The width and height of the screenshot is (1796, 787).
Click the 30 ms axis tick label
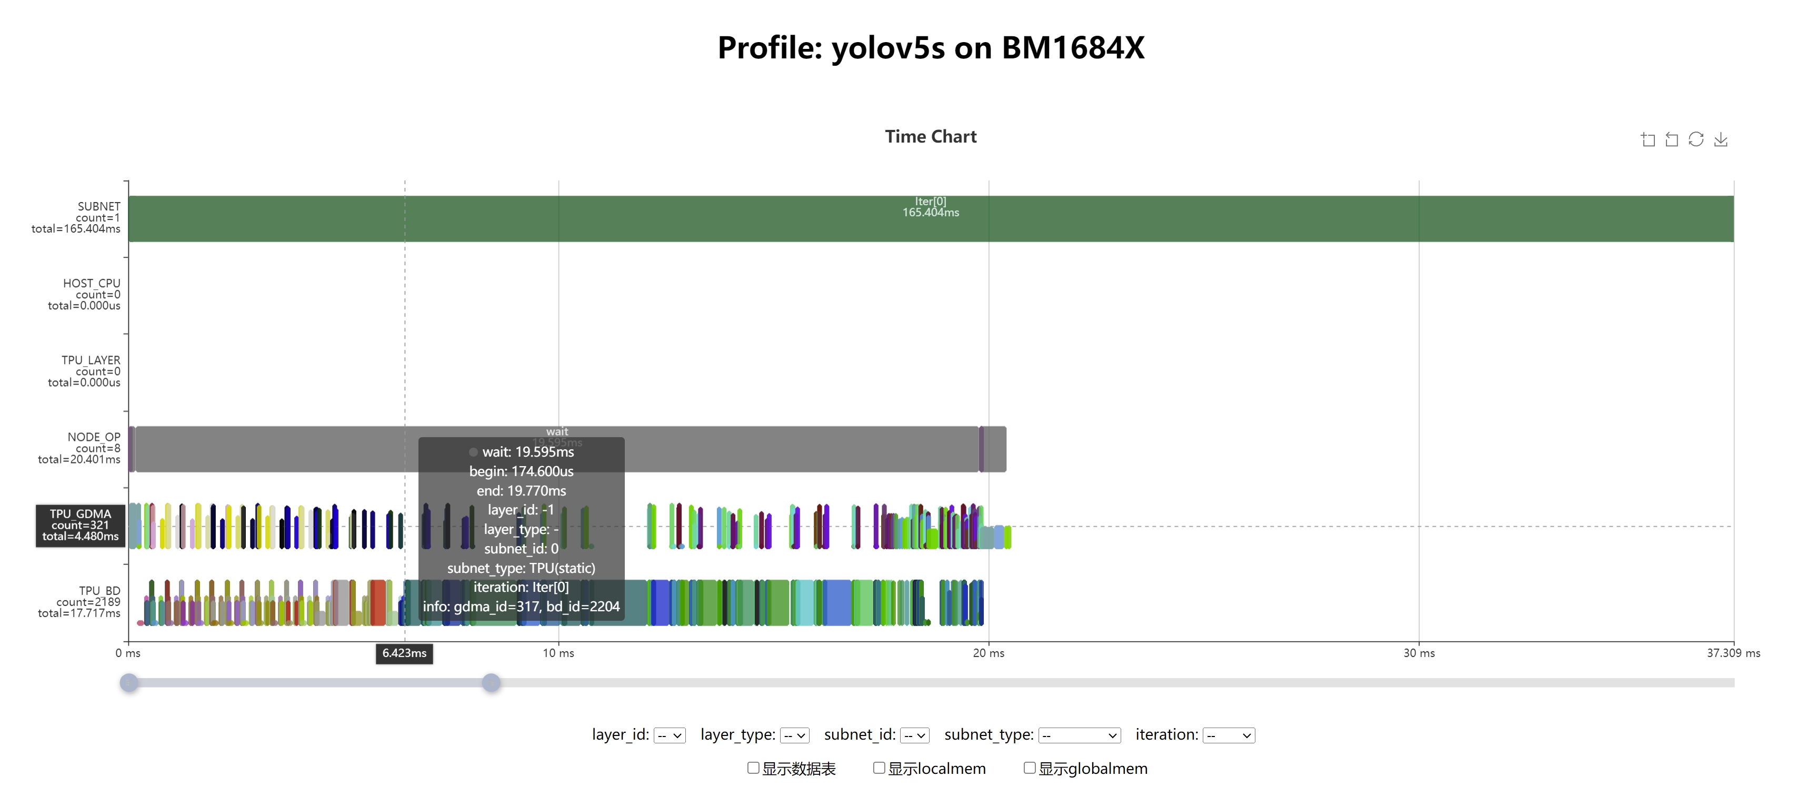point(1419,653)
